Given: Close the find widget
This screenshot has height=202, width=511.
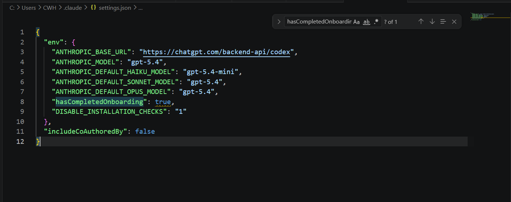Looking at the screenshot, I should tap(454, 22).
